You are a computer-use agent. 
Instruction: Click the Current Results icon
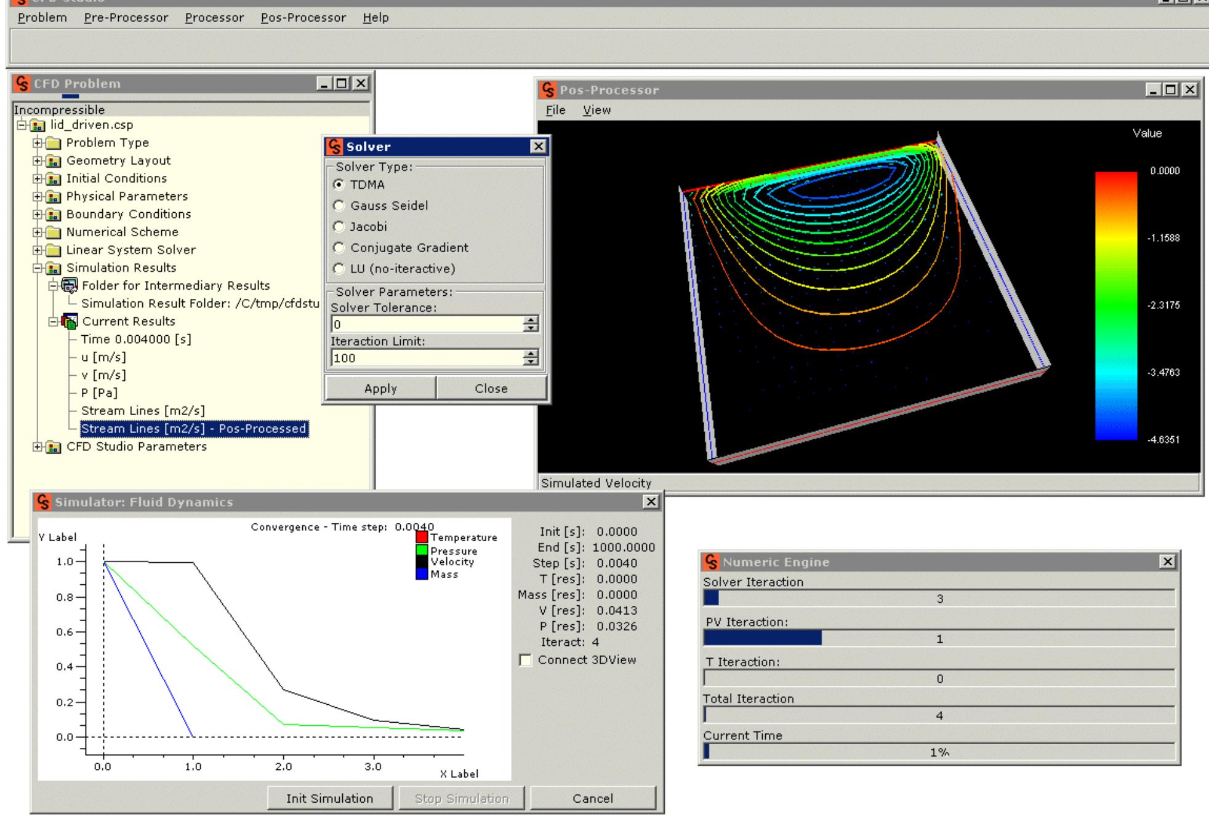pyautogui.click(x=70, y=322)
